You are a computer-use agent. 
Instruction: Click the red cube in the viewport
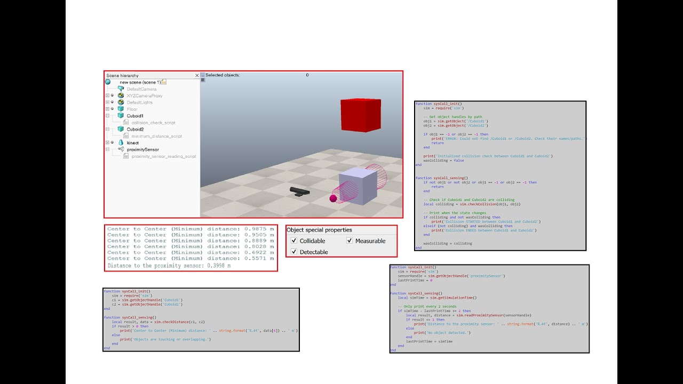[x=361, y=115]
